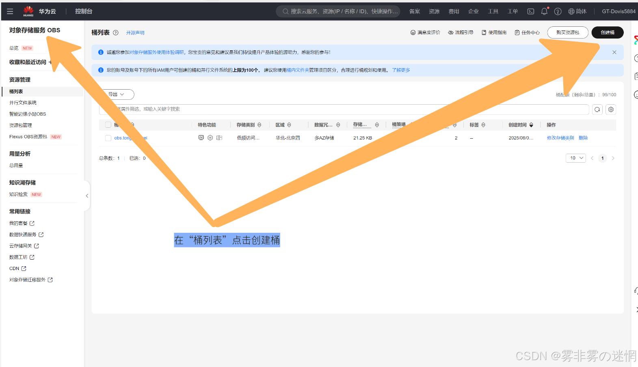Go to previous page arrow
Viewport: 638px width, 367px height.
[592, 158]
